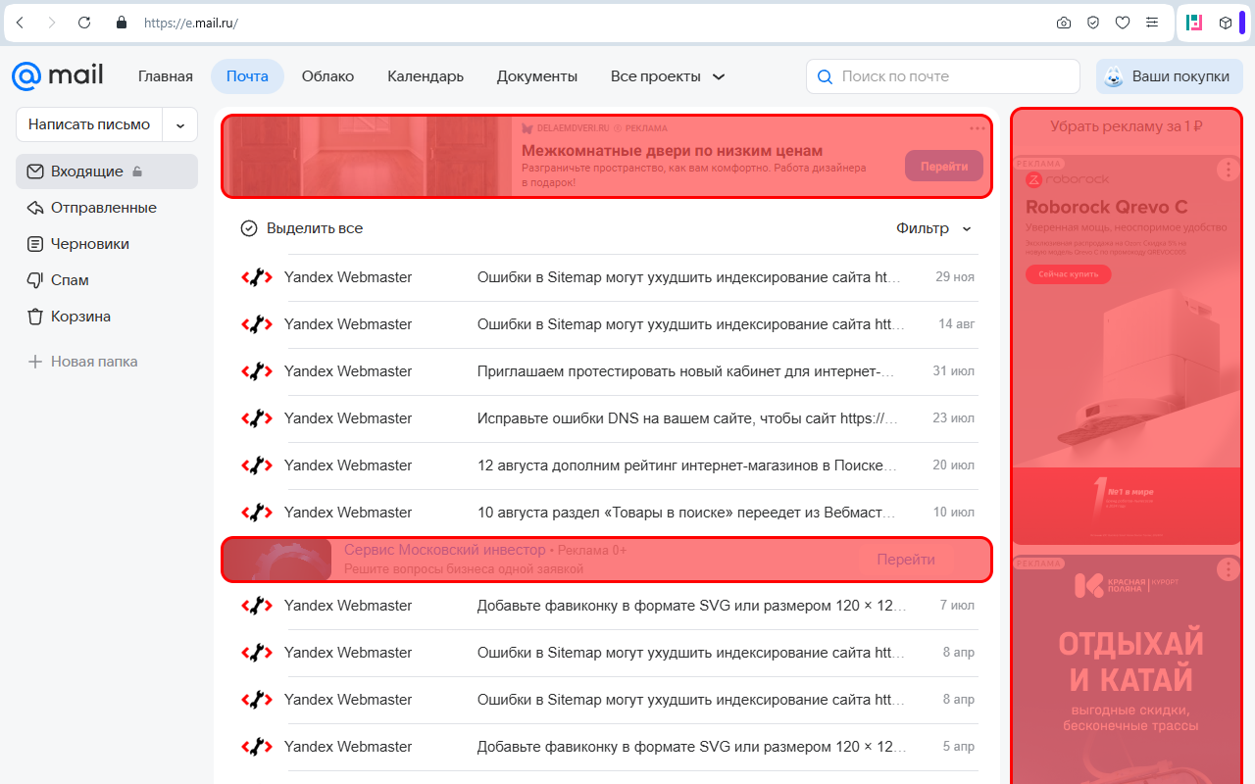Screen dimensions: 1255x784
Task: Expand the arrow next to Написать письмо
Action: (179, 125)
